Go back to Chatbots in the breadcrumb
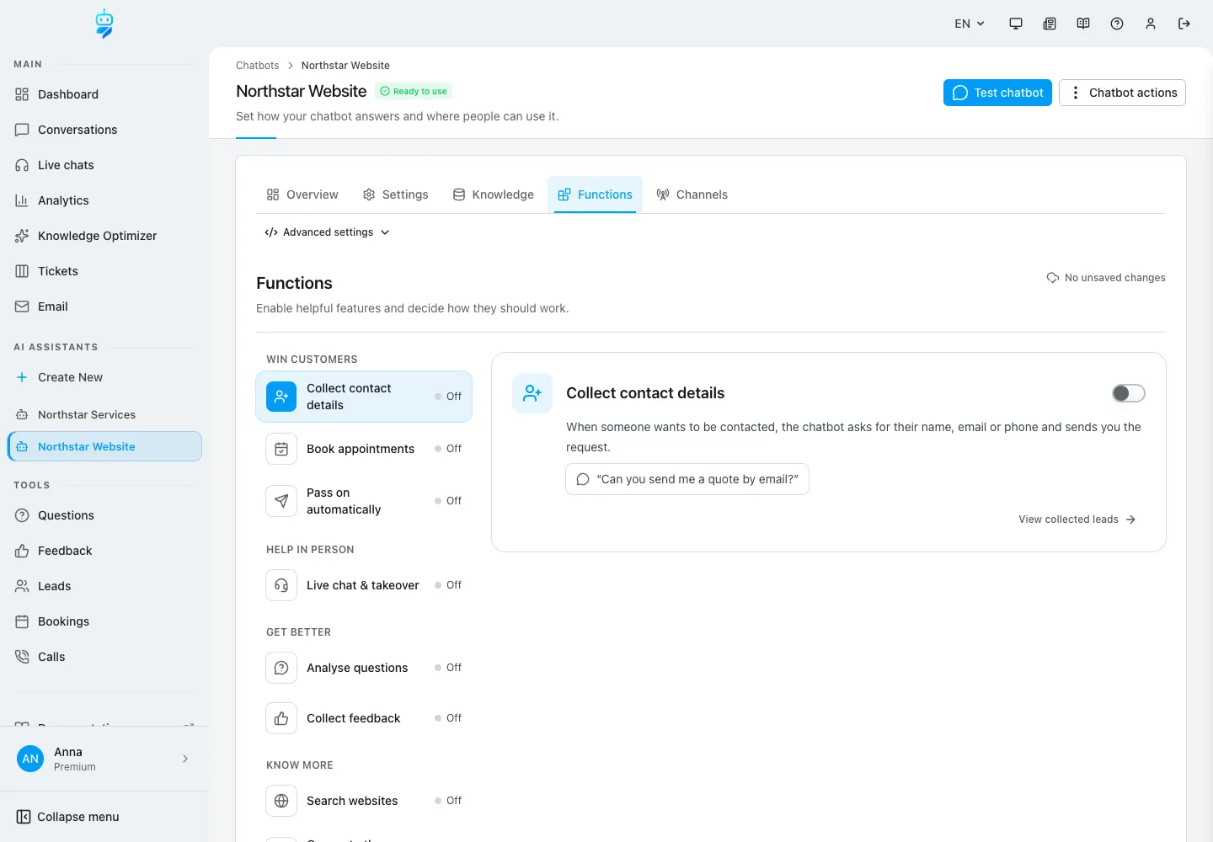The image size is (1213, 842). pyautogui.click(x=258, y=66)
